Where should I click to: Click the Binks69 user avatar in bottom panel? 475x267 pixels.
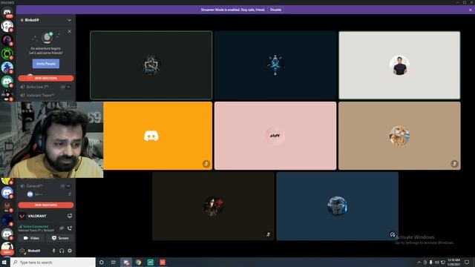22,251
